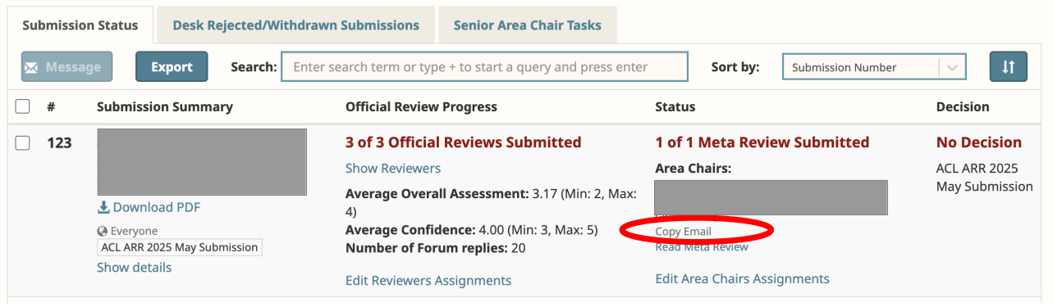
Task: Open Edit Reviewers Assignments link
Action: (x=428, y=281)
